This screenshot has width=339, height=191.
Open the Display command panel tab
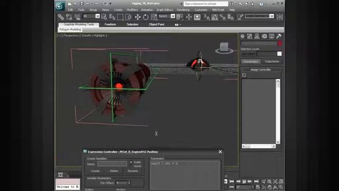click(272, 36)
